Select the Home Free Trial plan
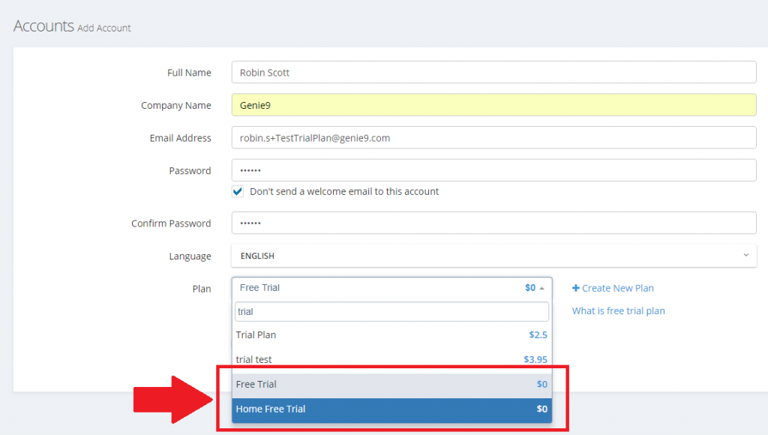The width and height of the screenshot is (768, 435). coord(390,409)
